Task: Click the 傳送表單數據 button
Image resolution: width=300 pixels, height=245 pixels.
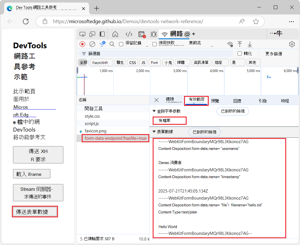Action: tap(35, 211)
